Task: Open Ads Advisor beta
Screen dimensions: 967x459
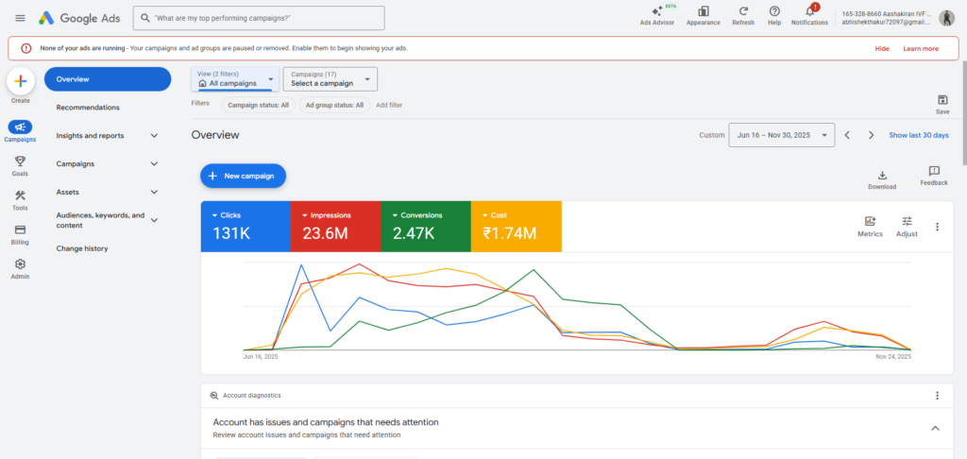Action: coord(656,12)
